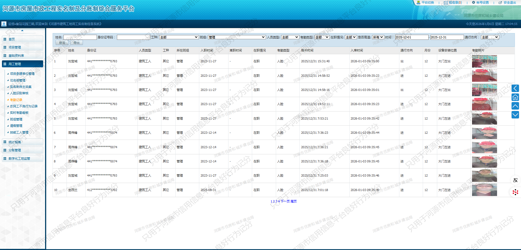Click the scroll-up chevron floating button
The height and width of the screenshot is (250, 521).
515,106
